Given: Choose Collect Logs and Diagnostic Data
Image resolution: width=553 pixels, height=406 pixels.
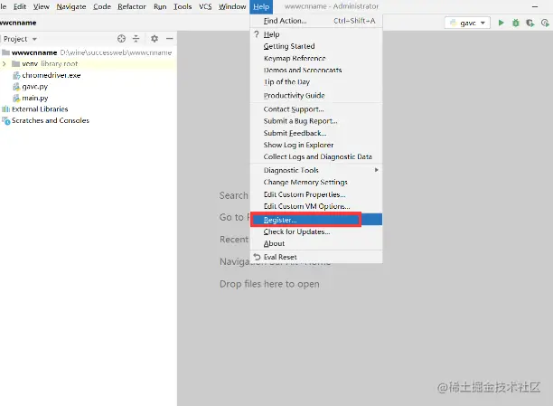Looking at the screenshot, I should [x=316, y=156].
